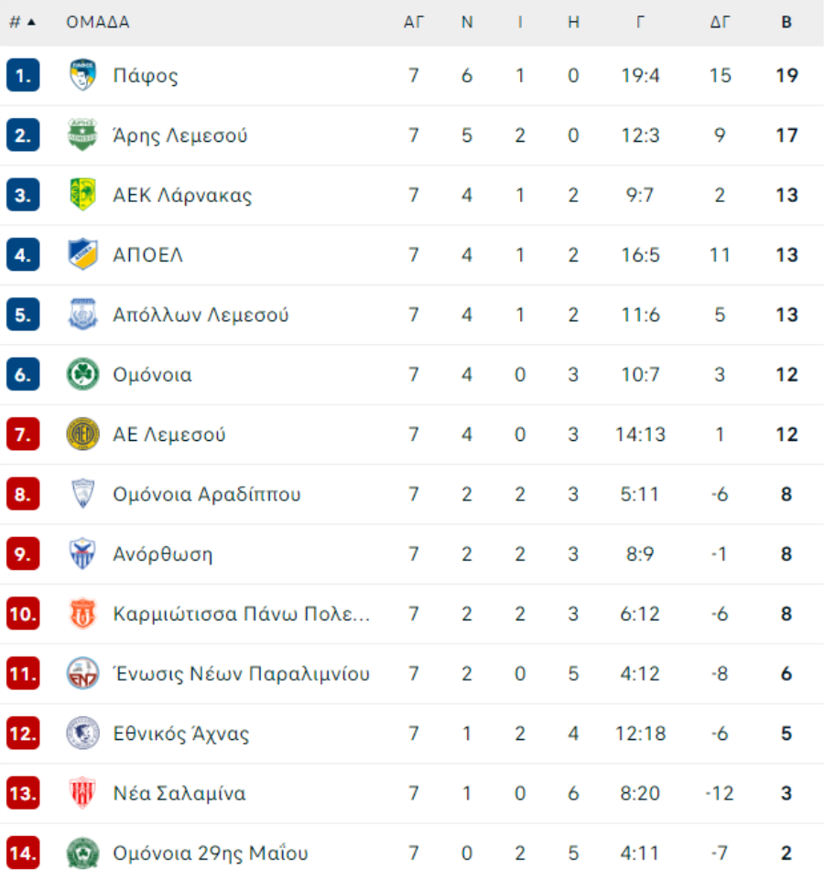Click the Ένωσις Νέων Παραλιμνίου logo
The height and width of the screenshot is (880, 824).
click(82, 673)
